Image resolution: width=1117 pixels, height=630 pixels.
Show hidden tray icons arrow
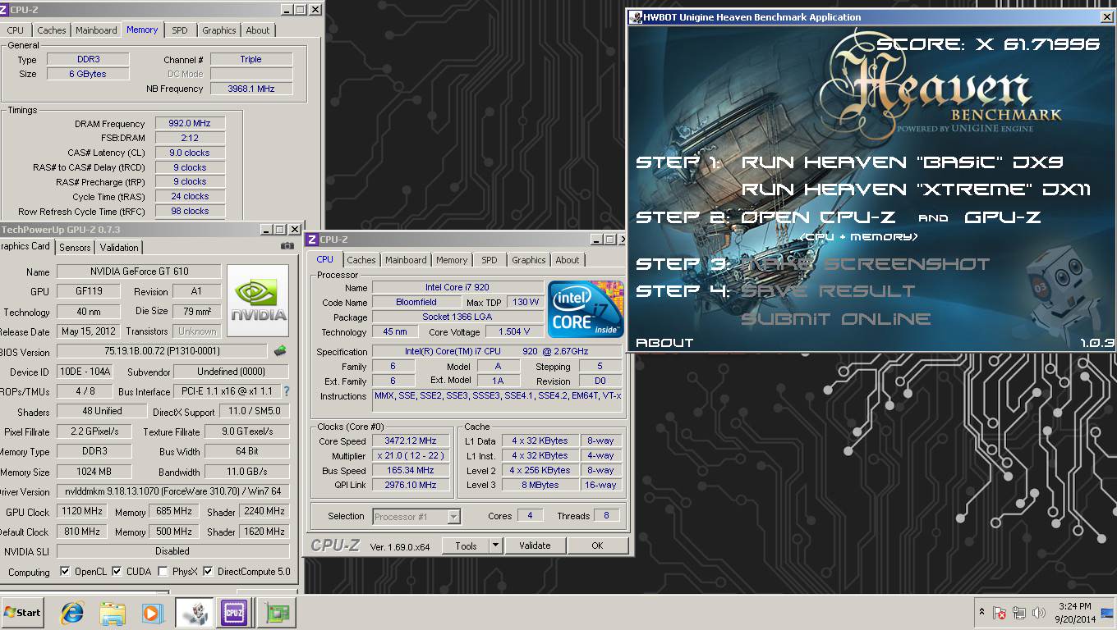pyautogui.click(x=981, y=613)
